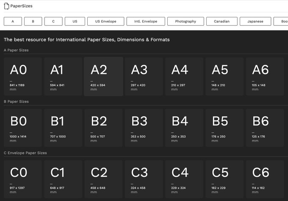This screenshot has height=201, width=288.
Task: Open the US Envelope category
Action: tap(106, 21)
